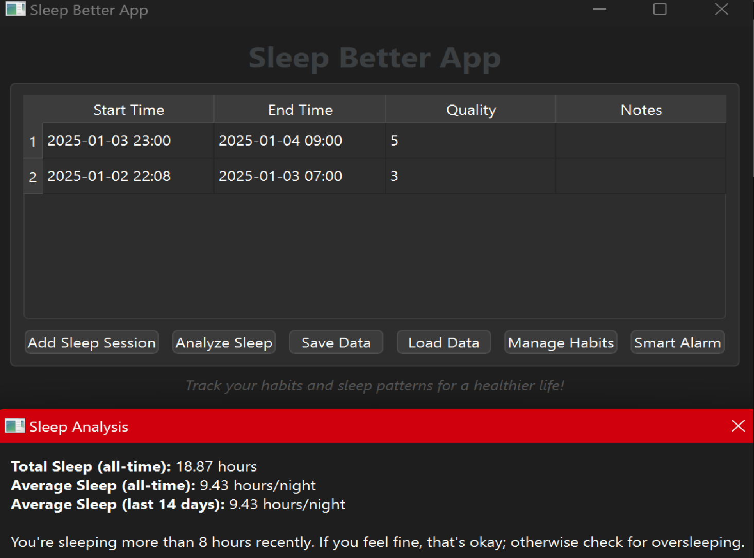This screenshot has height=558, width=754.
Task: Click the Sleep Analysis dialog title icon
Action: (15, 426)
